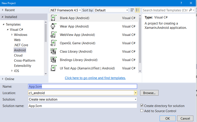The height and width of the screenshot is (122, 197).
Task: Choose the UI Test App template icon
Action: (x=54, y=68)
